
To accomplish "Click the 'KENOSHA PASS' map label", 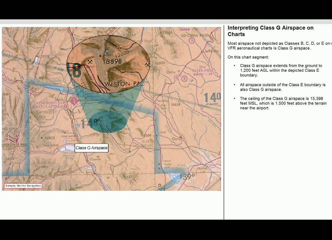I will coord(194,36).
